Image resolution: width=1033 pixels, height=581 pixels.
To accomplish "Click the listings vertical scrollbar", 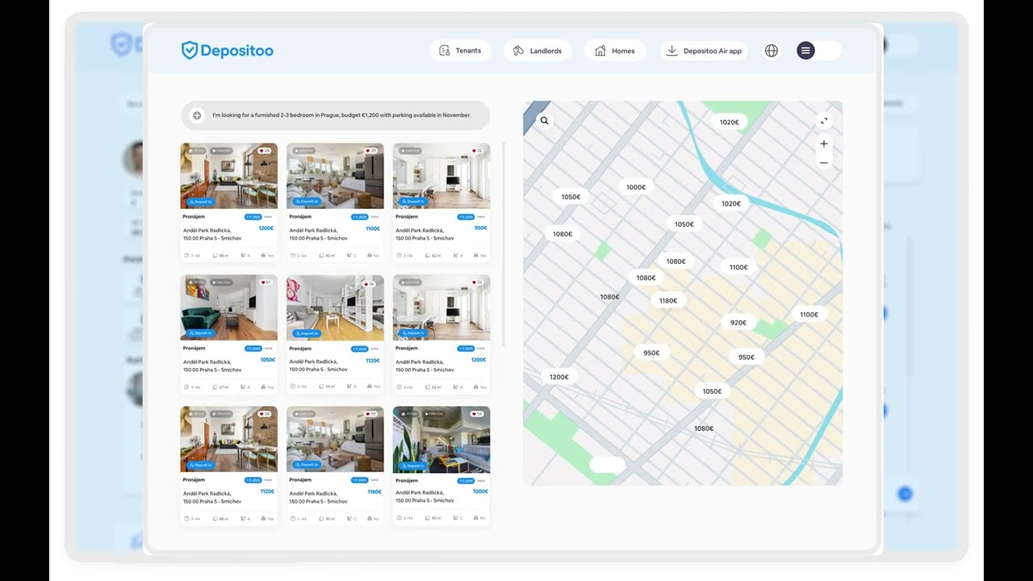I will pyautogui.click(x=504, y=245).
